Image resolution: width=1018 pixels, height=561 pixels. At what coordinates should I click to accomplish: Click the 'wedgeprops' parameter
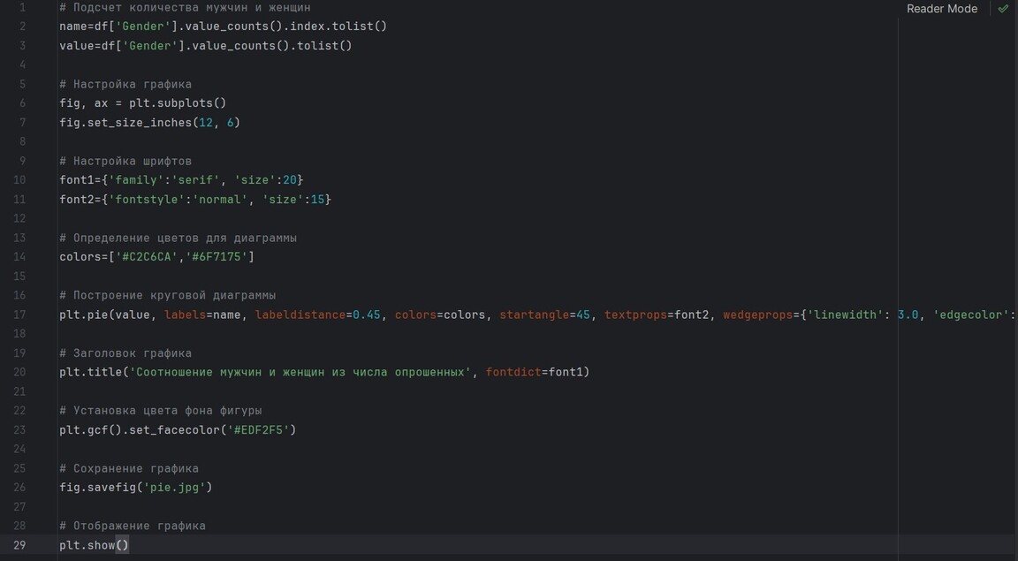click(758, 315)
